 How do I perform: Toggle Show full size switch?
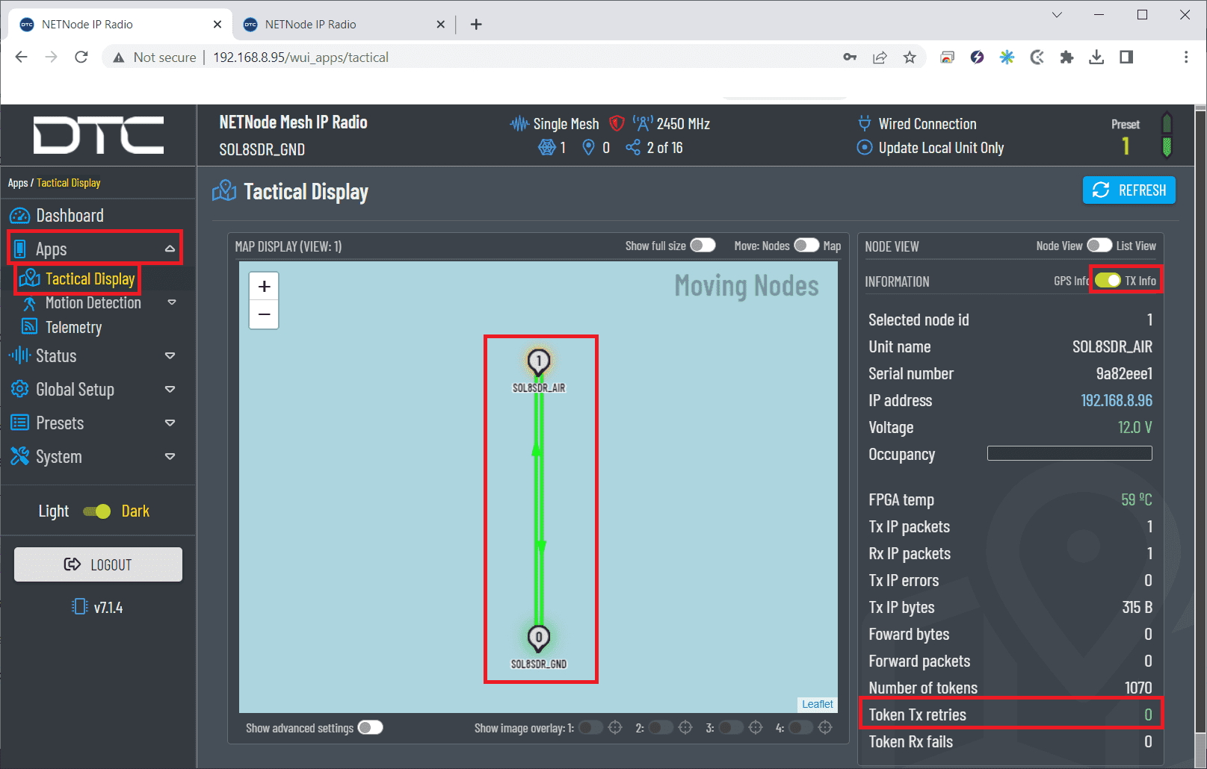click(703, 246)
